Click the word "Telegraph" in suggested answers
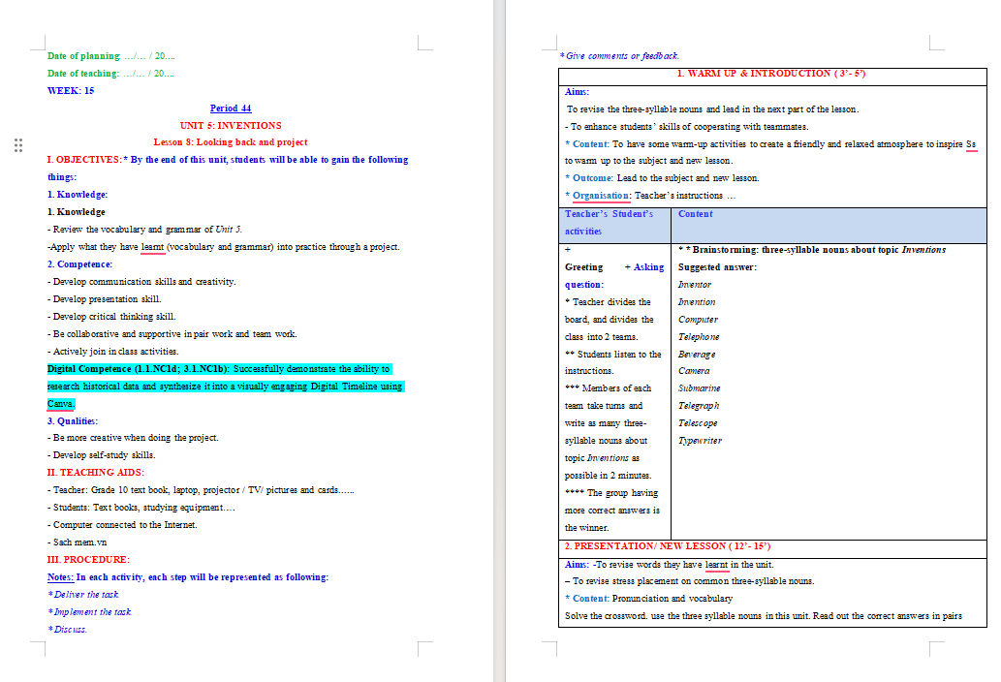This screenshot has width=1001, height=682. (x=699, y=406)
